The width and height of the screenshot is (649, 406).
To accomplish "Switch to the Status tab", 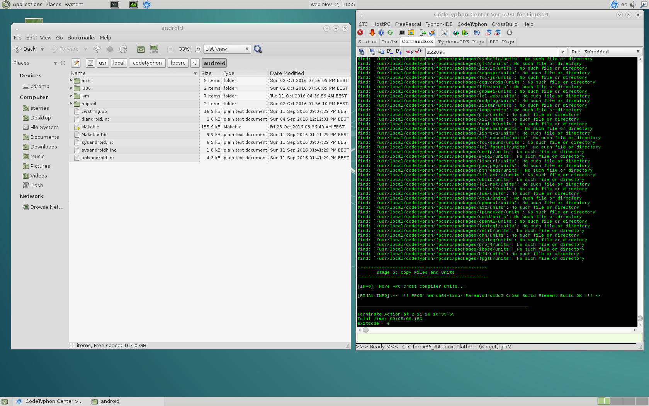I will click(367, 42).
